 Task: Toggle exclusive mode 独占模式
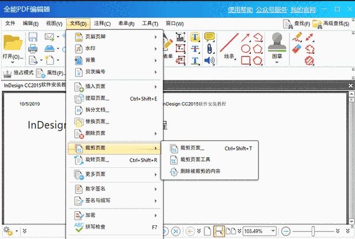pyautogui.click(x=18, y=73)
